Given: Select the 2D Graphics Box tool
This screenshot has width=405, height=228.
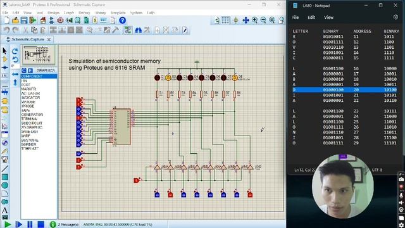Looking at the screenshot, I should [x=4, y=177].
